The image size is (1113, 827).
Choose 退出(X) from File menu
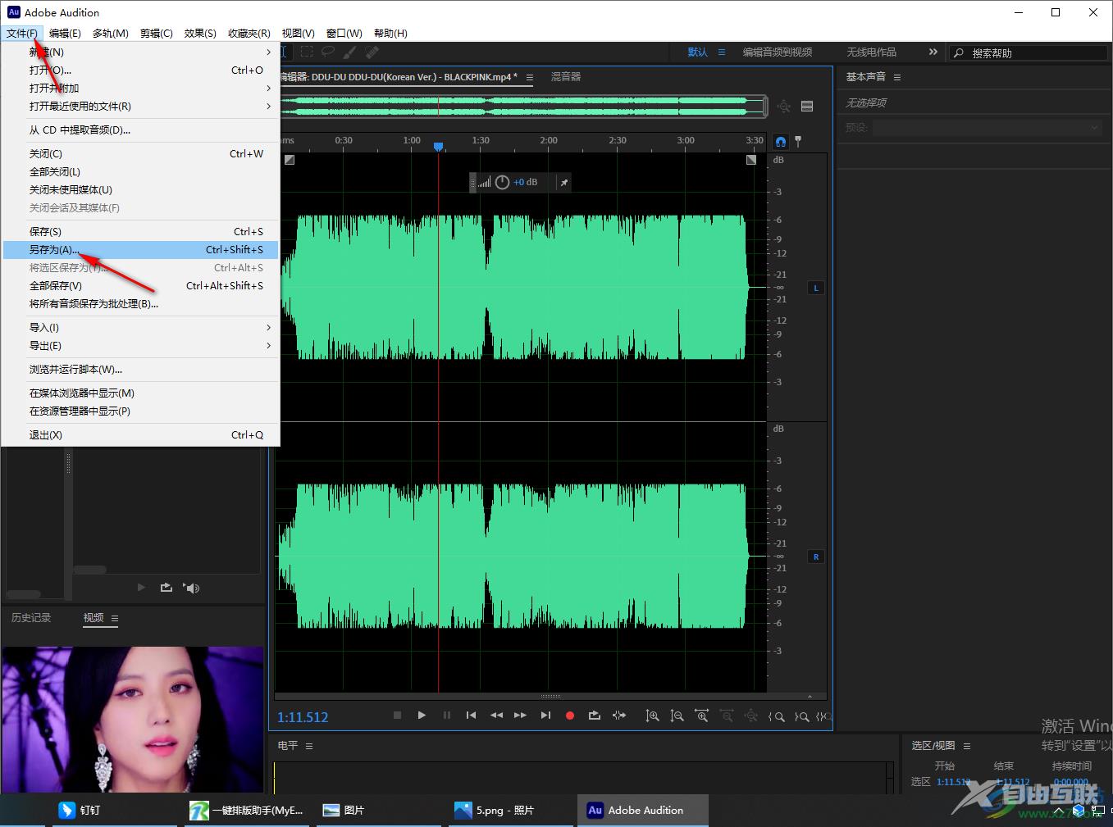click(141, 434)
